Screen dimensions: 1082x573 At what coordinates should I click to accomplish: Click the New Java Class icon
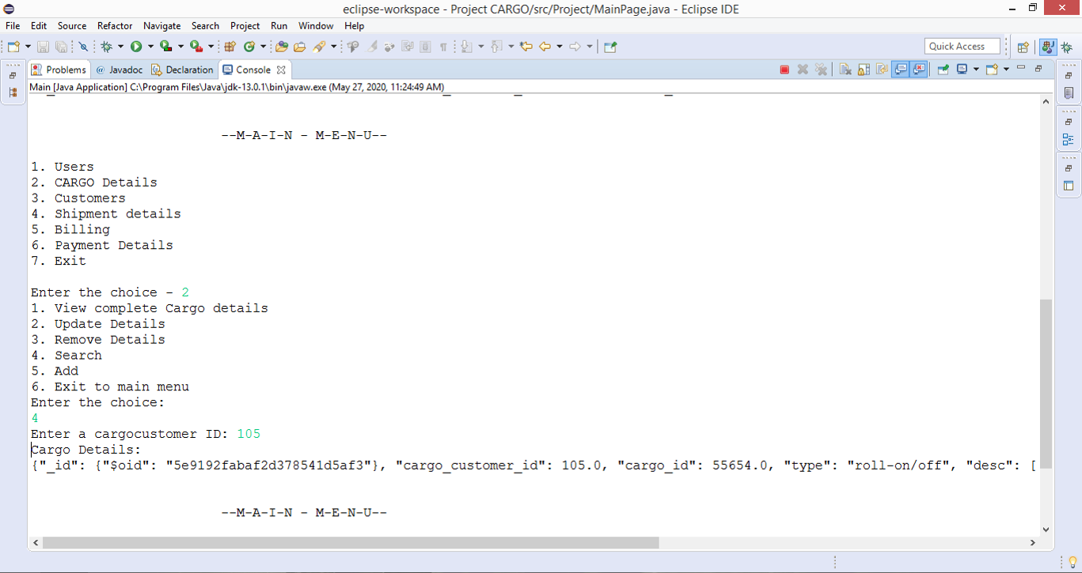pos(249,47)
